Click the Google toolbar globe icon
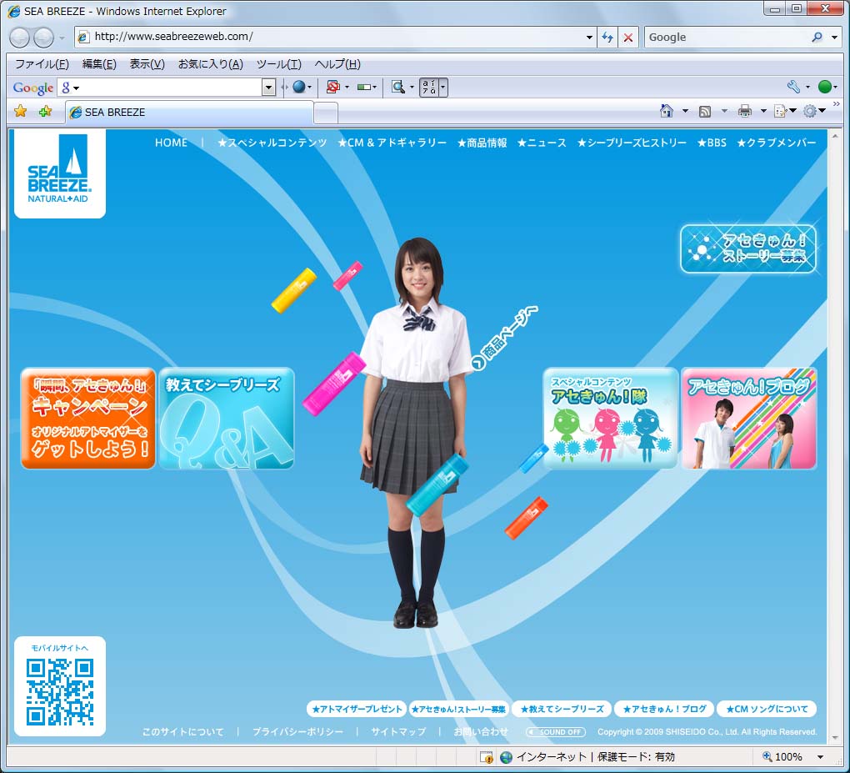The height and width of the screenshot is (773, 850). [298, 88]
